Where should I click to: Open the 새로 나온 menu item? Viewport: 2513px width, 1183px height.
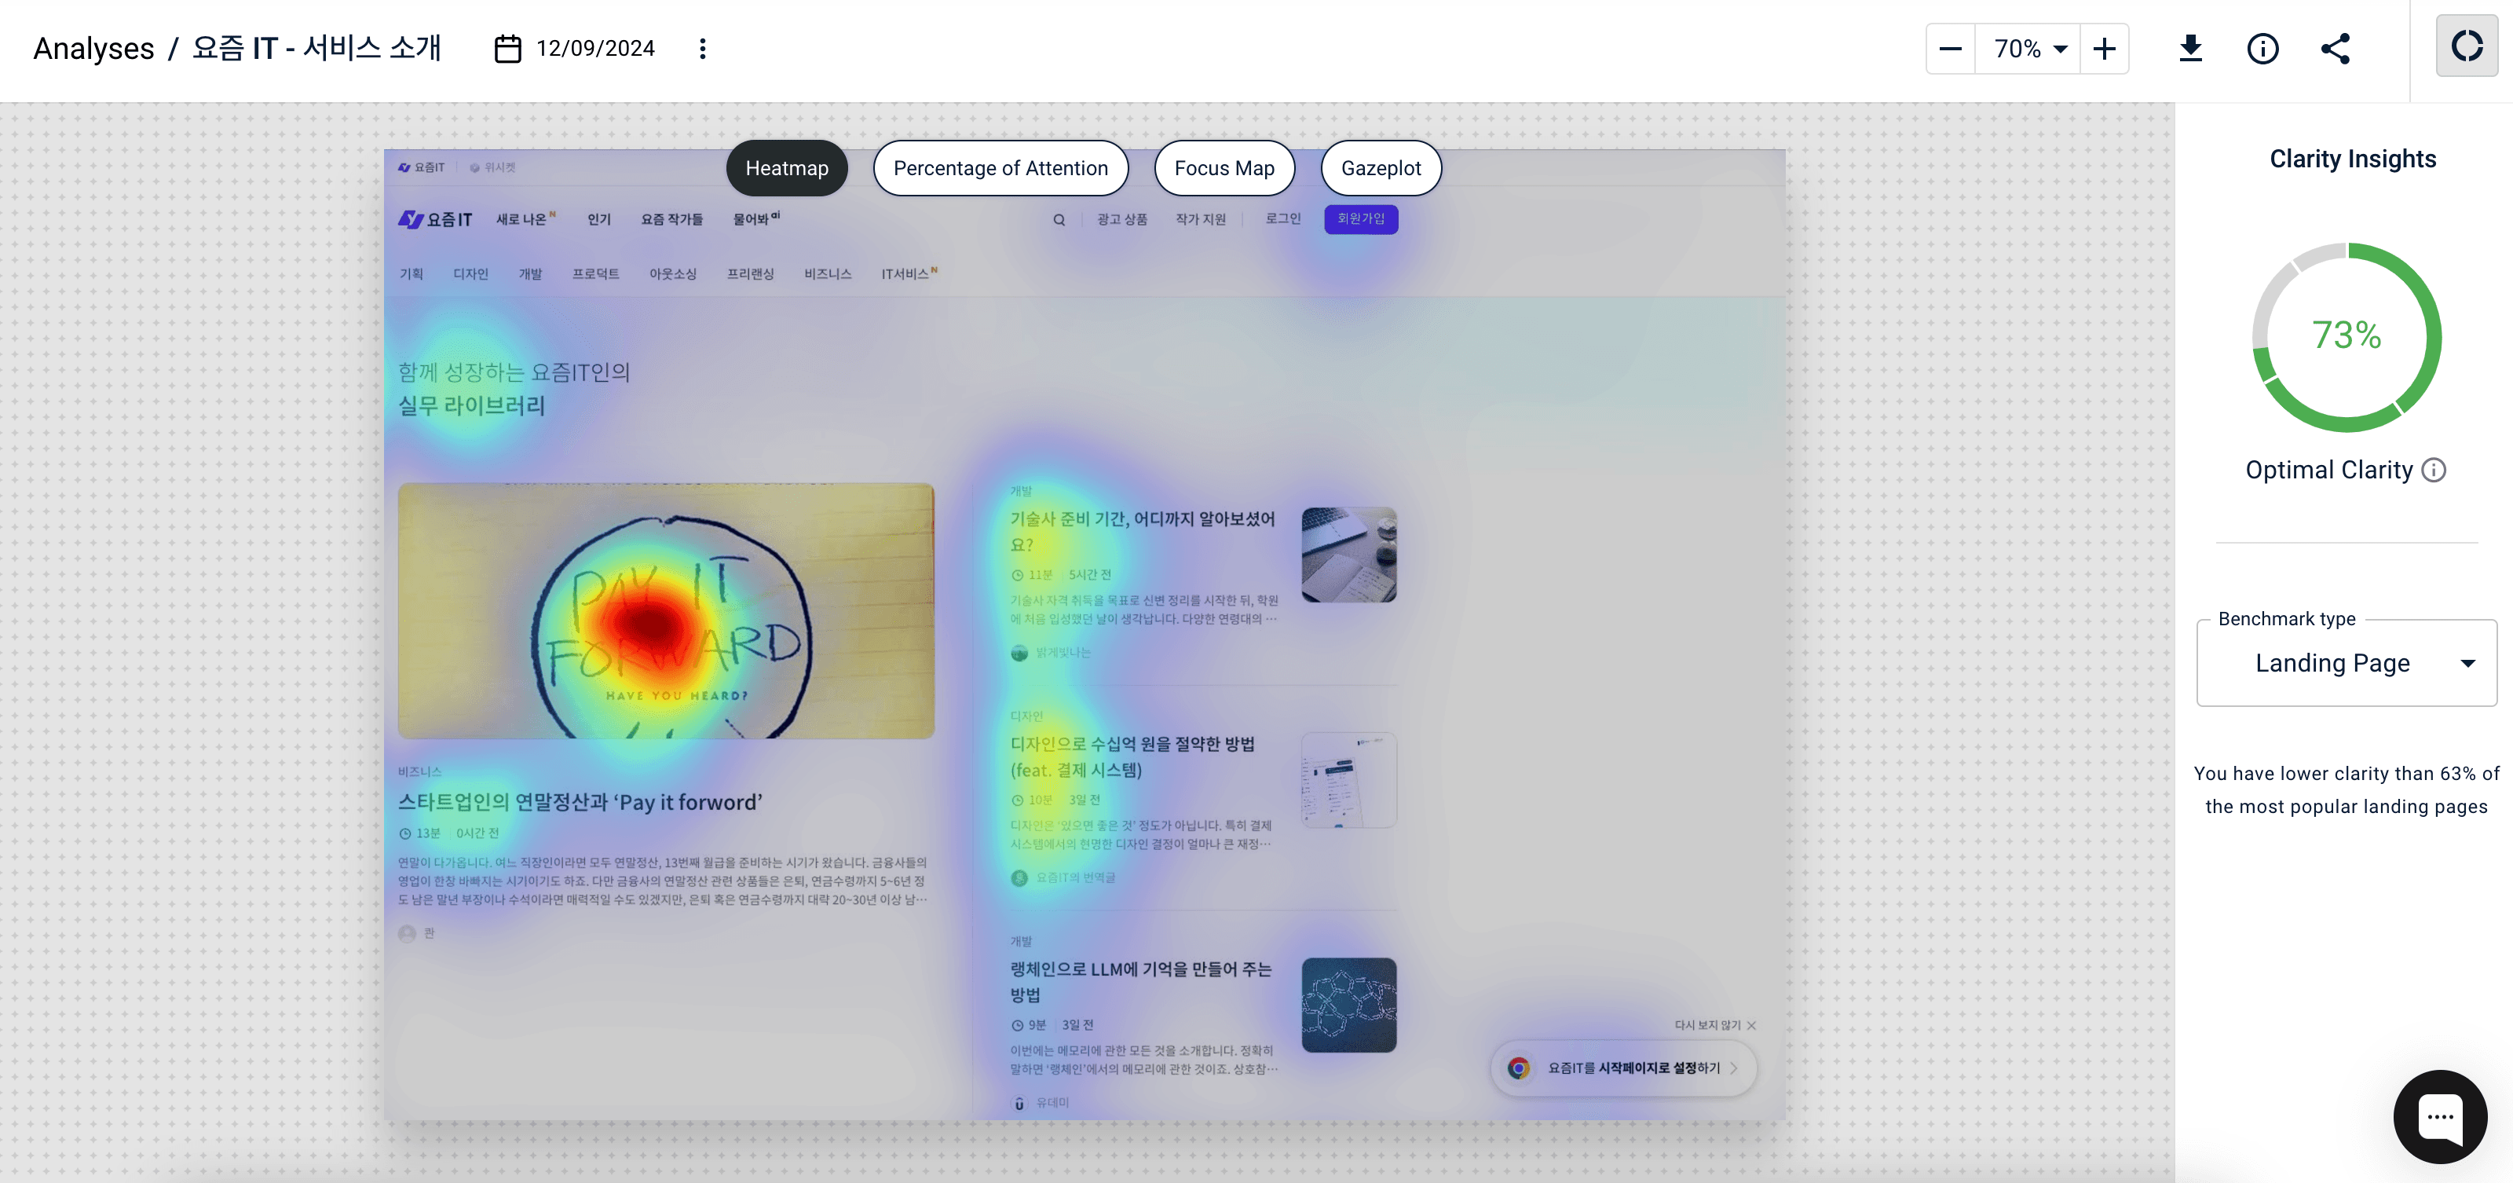[x=525, y=218]
